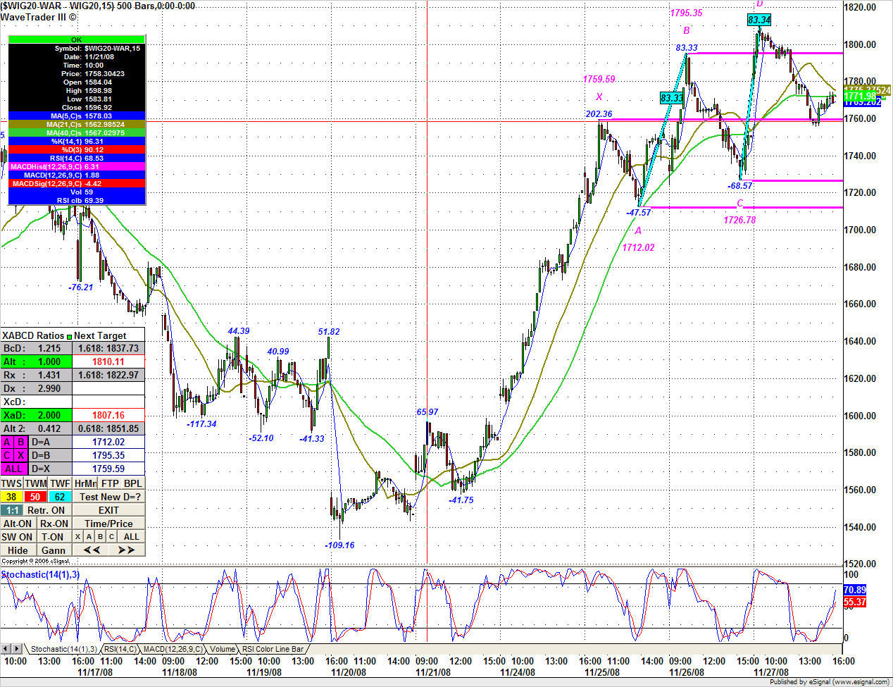Select the cyan 62 retracement swatch

pos(60,497)
